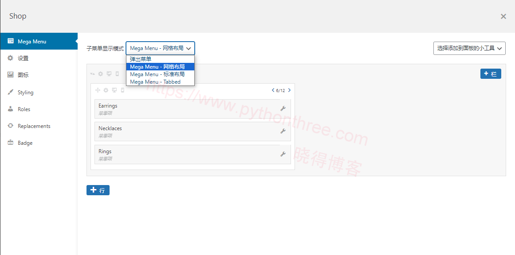Increase column width with right chevron
515x255 pixels.
tap(290, 90)
